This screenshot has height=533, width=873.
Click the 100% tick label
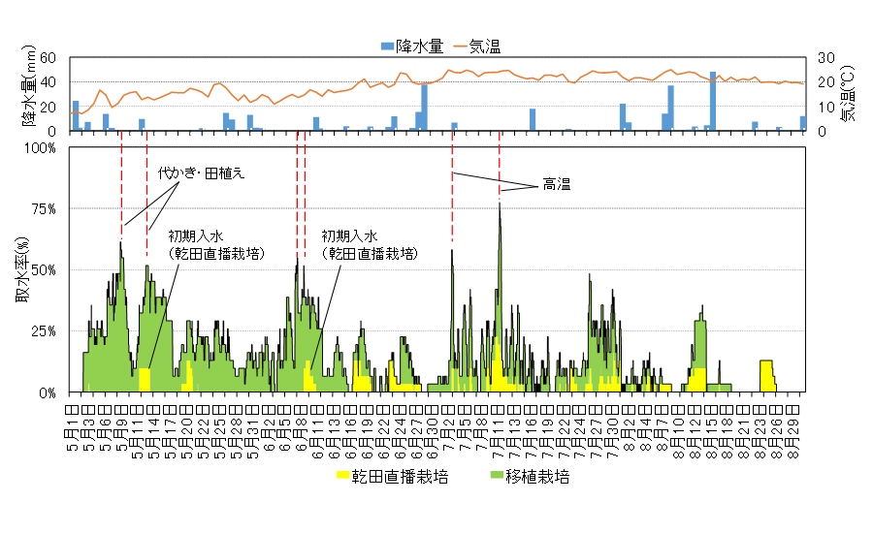41,148
